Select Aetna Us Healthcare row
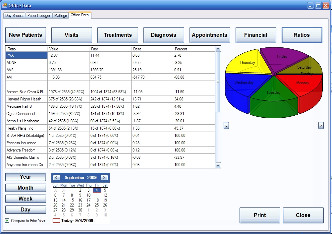The height and width of the screenshot is (234, 332). coord(110,121)
